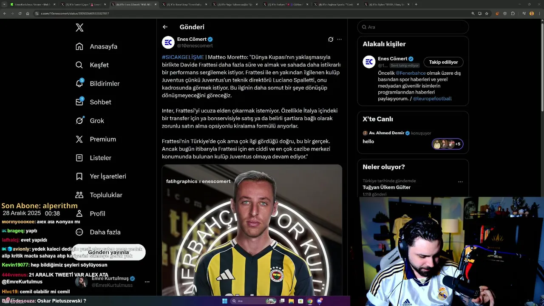This screenshot has height=306, width=544.
Task: Open Profil person icon
Action: click(79, 213)
